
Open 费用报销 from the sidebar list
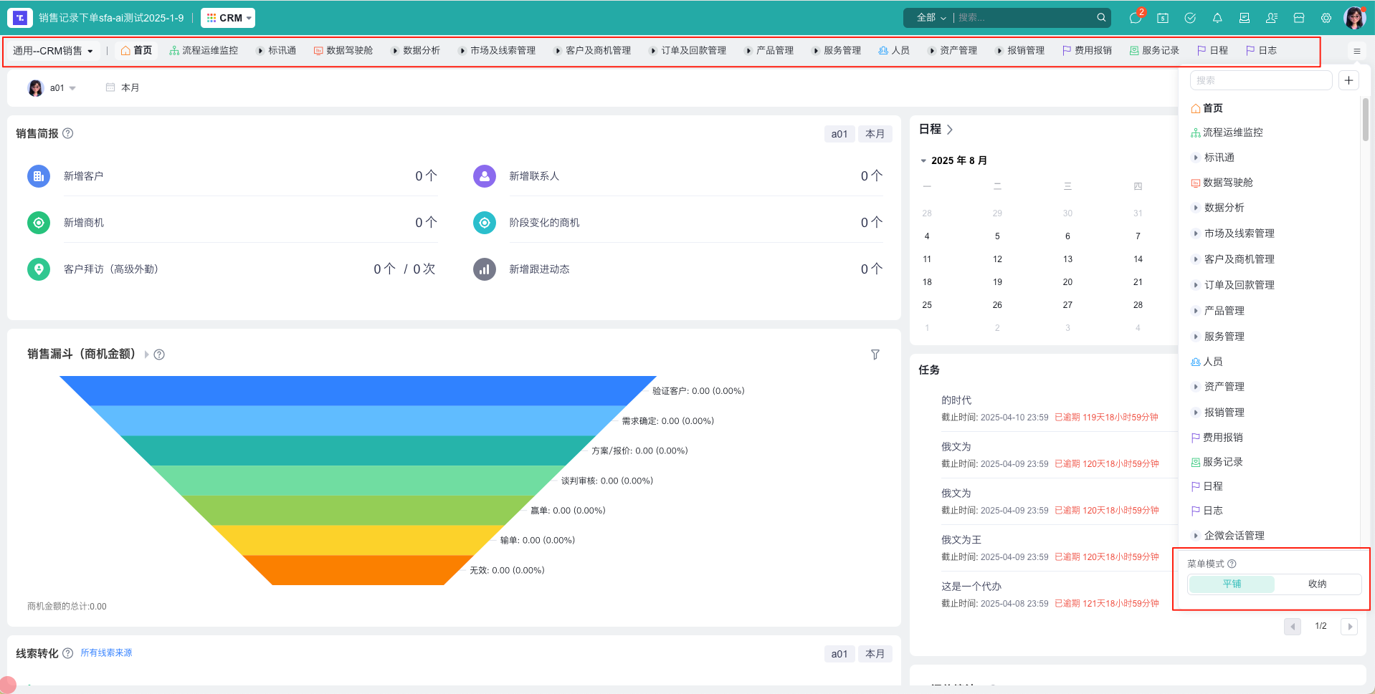1222,438
